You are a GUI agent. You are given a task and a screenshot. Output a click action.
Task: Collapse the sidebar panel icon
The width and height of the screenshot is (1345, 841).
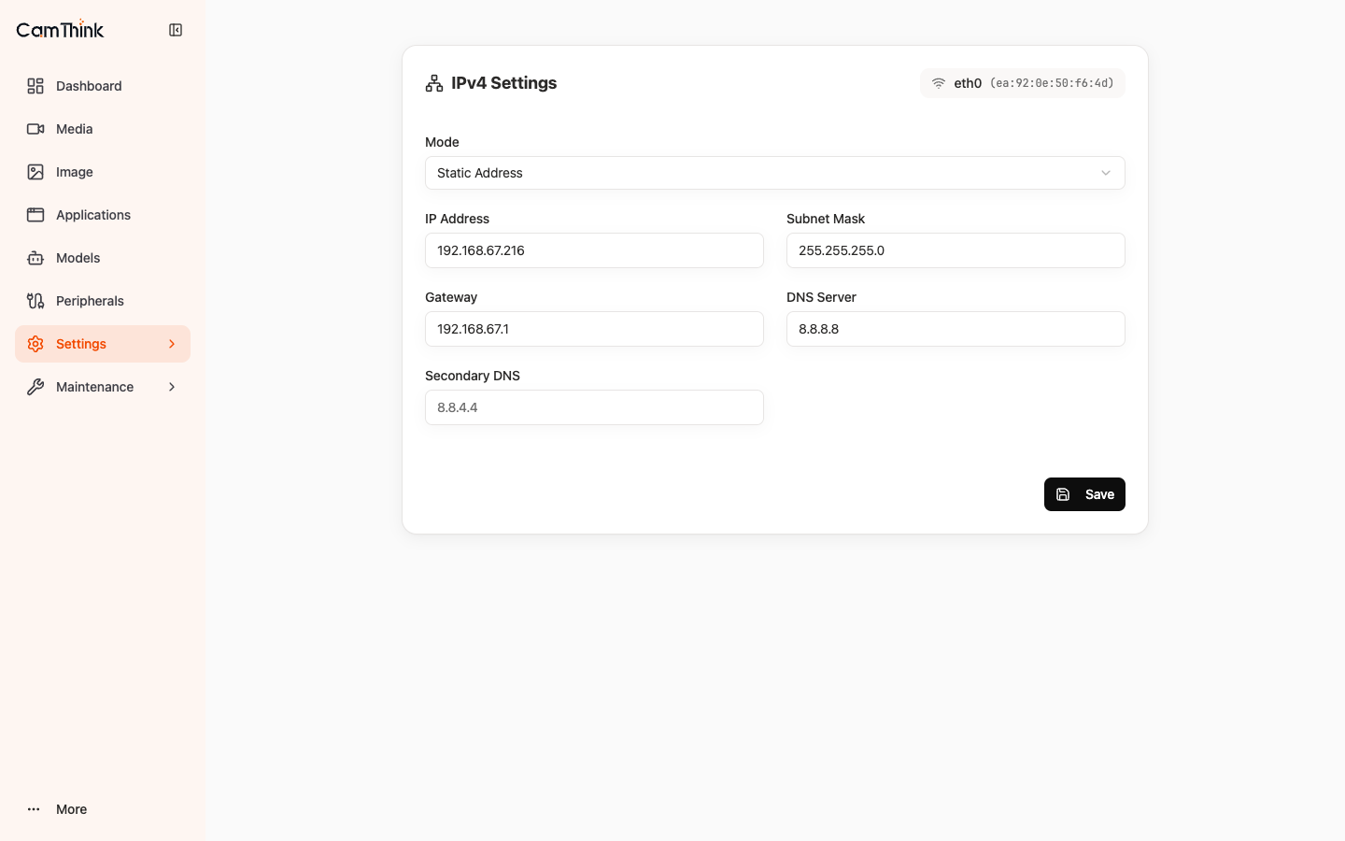tap(176, 30)
